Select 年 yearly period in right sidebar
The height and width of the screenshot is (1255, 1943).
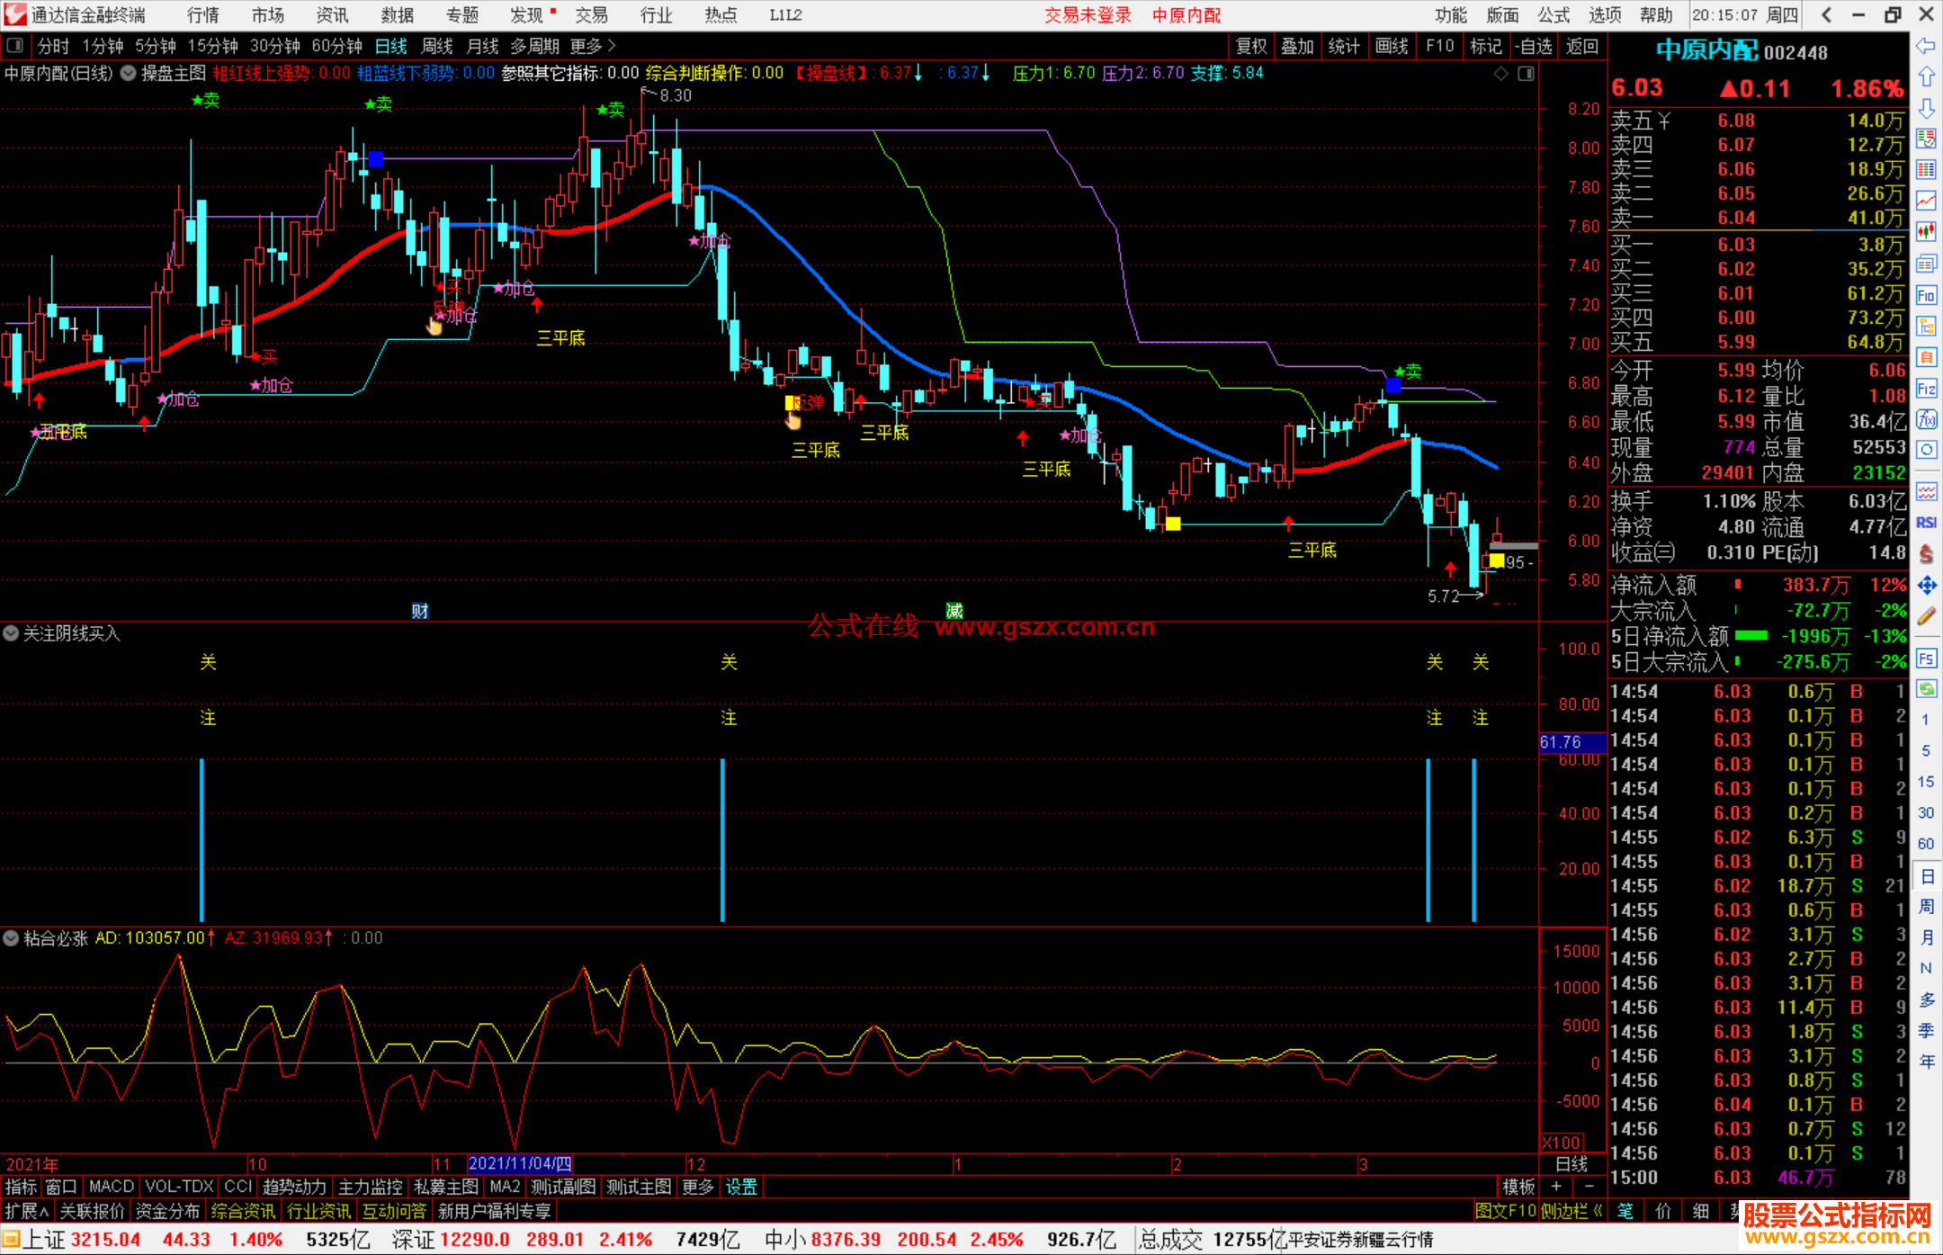(x=1926, y=1062)
